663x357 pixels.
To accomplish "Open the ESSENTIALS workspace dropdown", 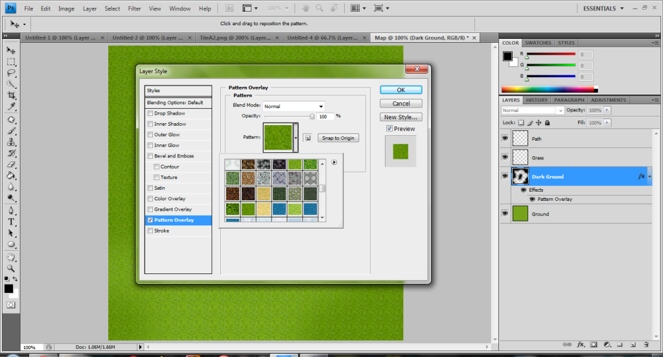I will point(603,8).
